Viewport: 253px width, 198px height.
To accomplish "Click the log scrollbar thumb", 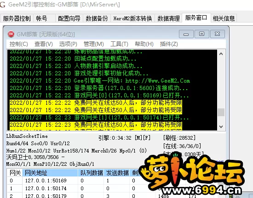I will (221, 112).
